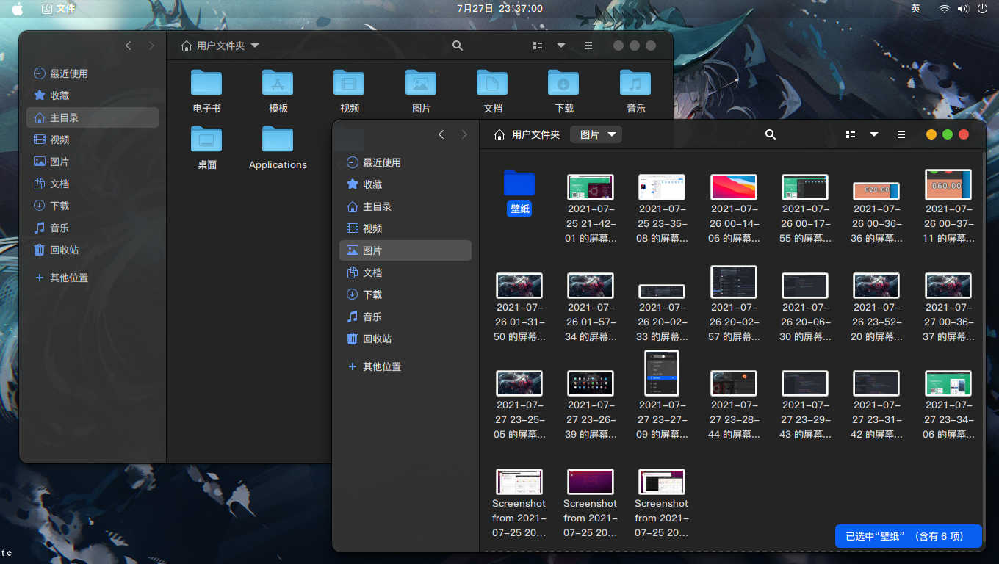Select 图片 in front window sidebar
Image resolution: width=999 pixels, height=564 pixels.
point(405,250)
